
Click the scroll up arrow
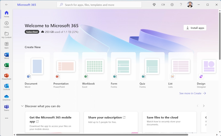(x=219, y=10)
